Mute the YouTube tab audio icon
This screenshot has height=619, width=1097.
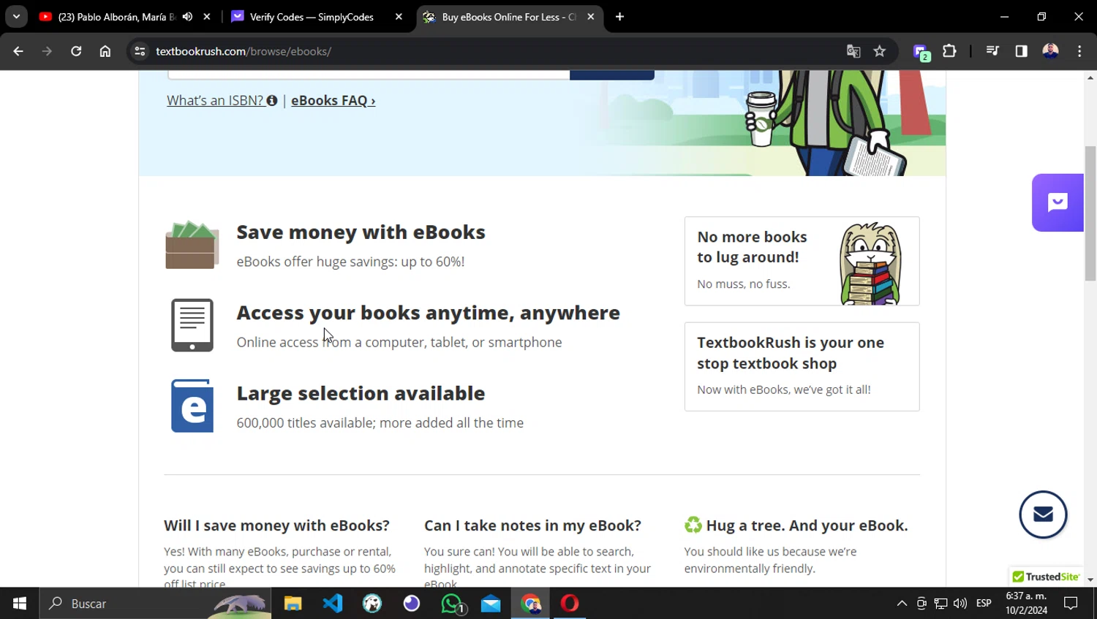pos(188,17)
